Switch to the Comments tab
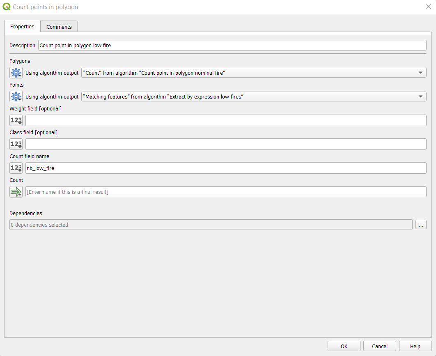 pos(59,27)
